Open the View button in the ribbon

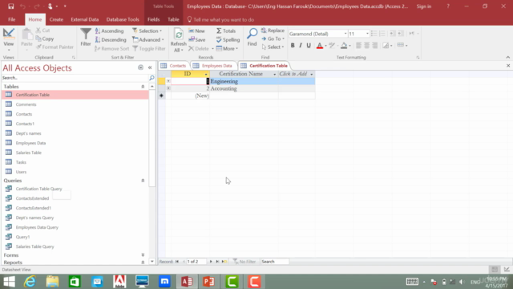click(x=9, y=39)
